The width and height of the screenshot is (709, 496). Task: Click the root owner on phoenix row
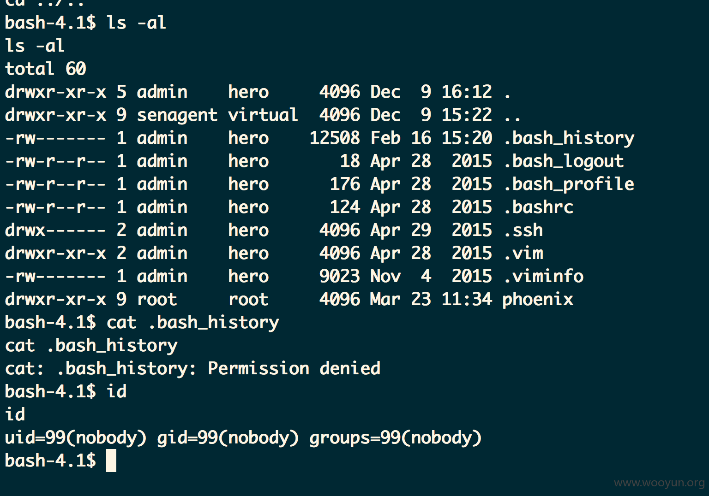[x=157, y=300]
